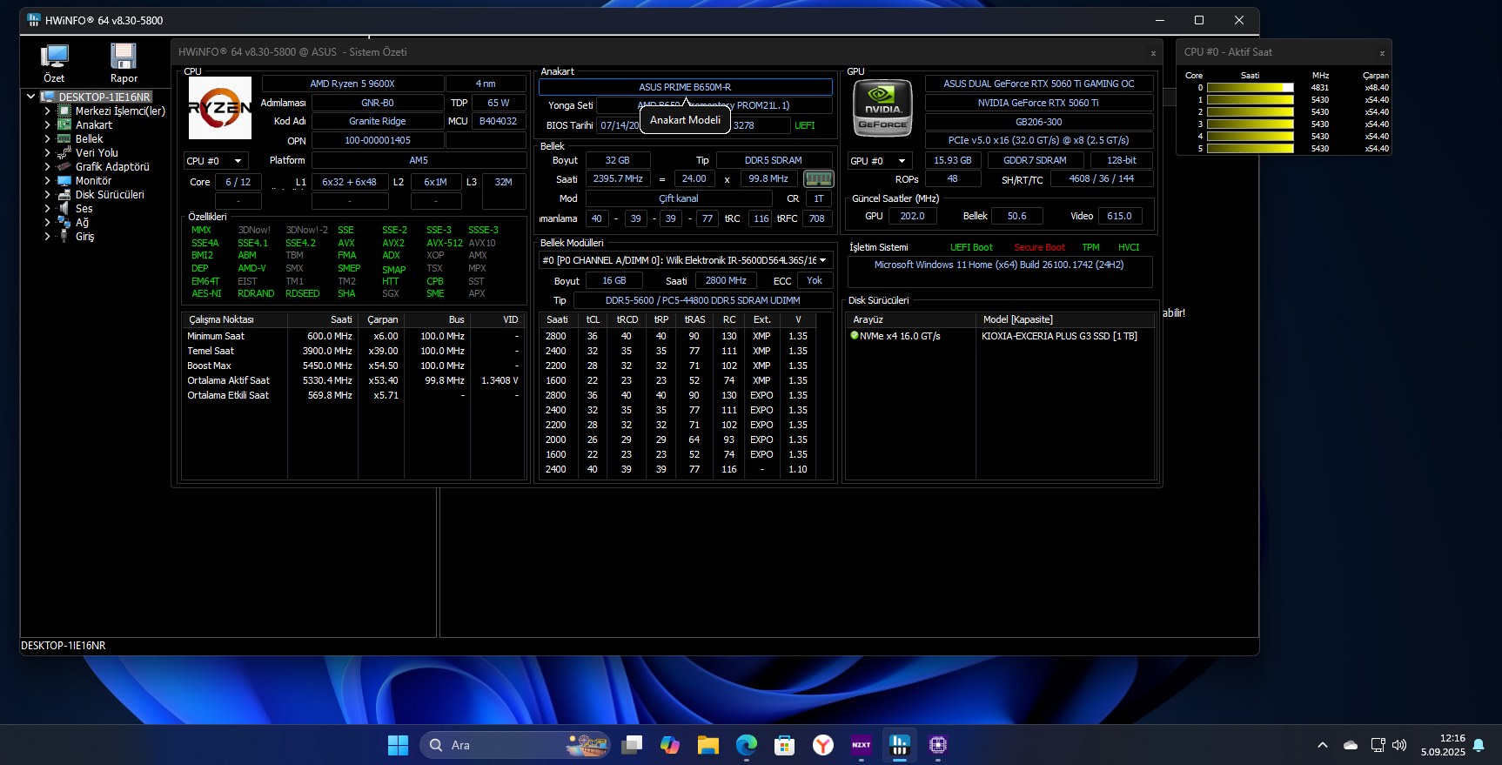
Task: Click the Grafik Adaptörü tree icon
Action: point(64,167)
